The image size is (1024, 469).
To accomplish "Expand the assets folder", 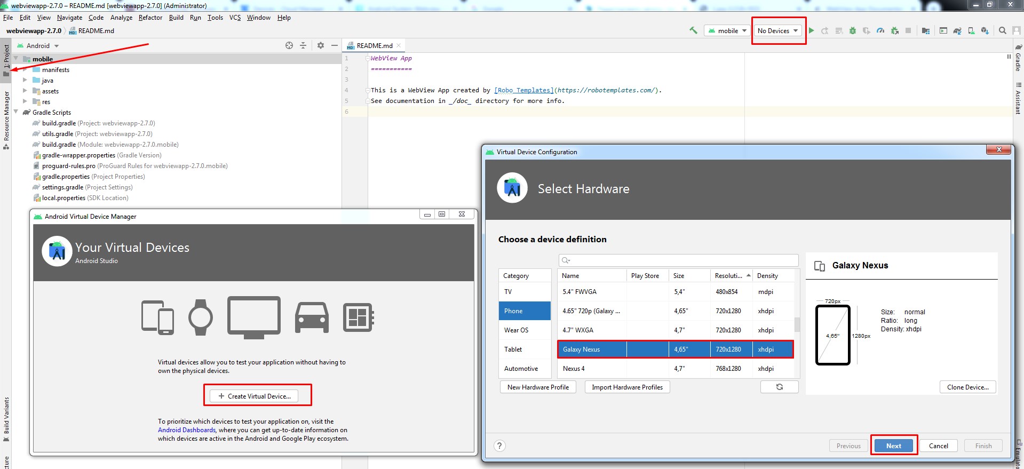I will [25, 91].
